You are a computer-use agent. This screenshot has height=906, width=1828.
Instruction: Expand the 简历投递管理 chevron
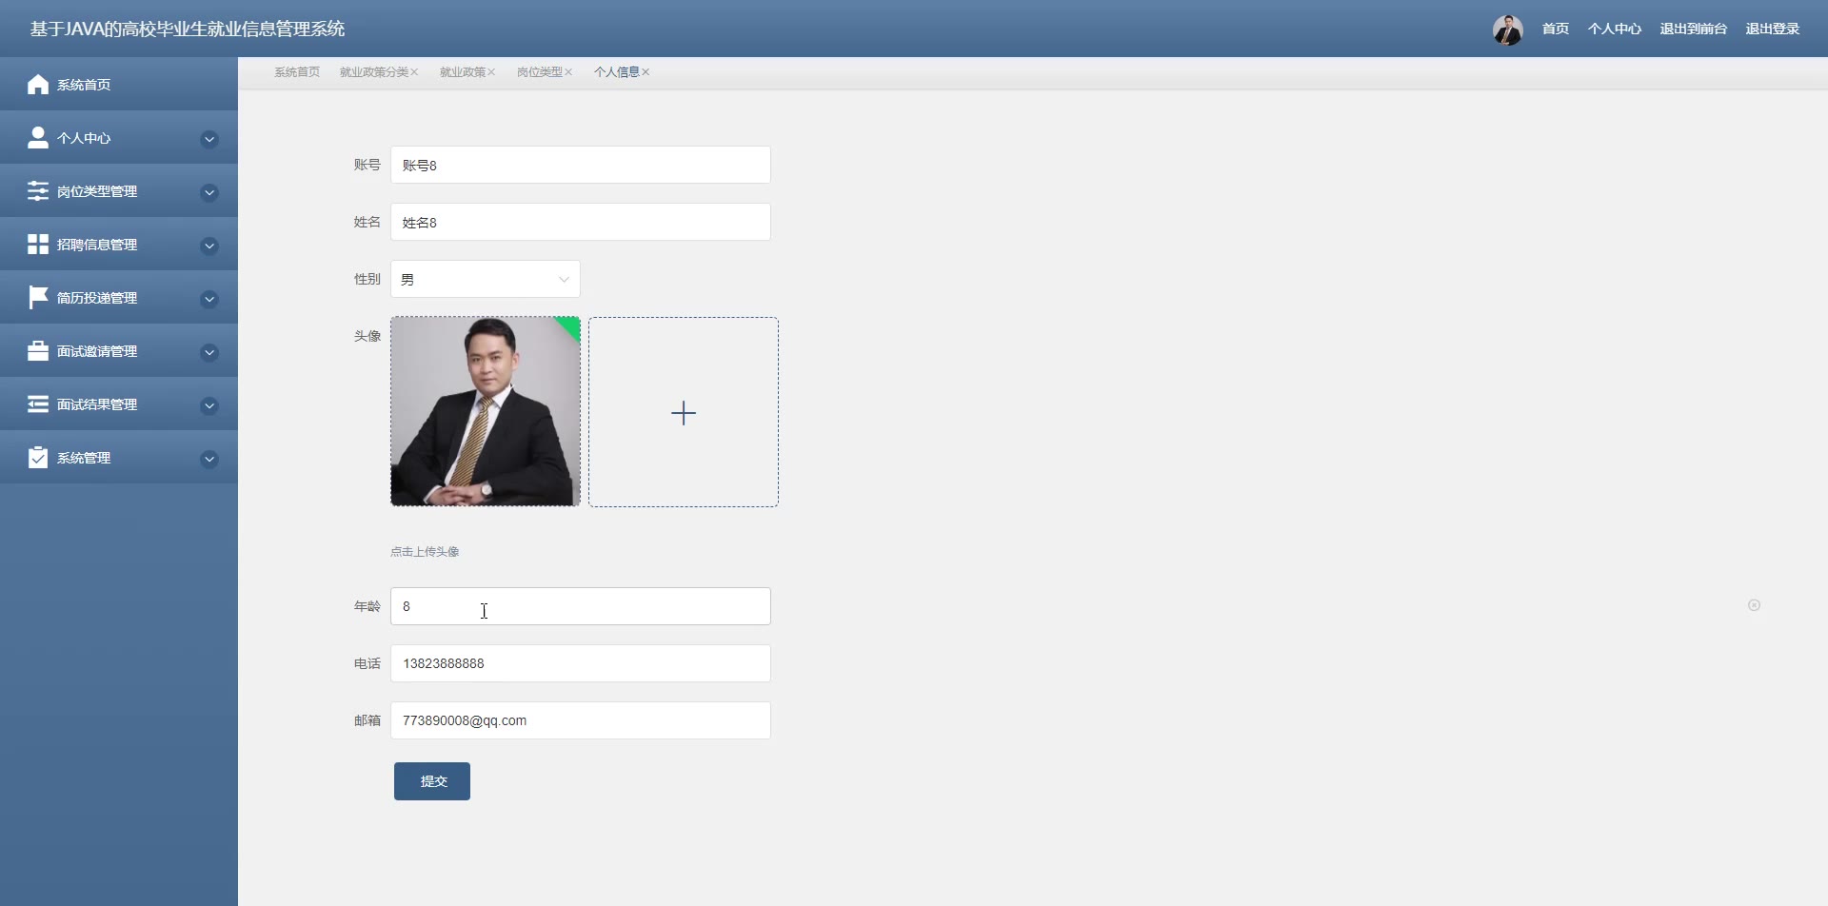pos(209,300)
